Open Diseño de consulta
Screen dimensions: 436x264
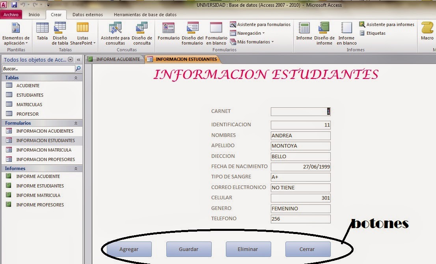[x=142, y=34]
